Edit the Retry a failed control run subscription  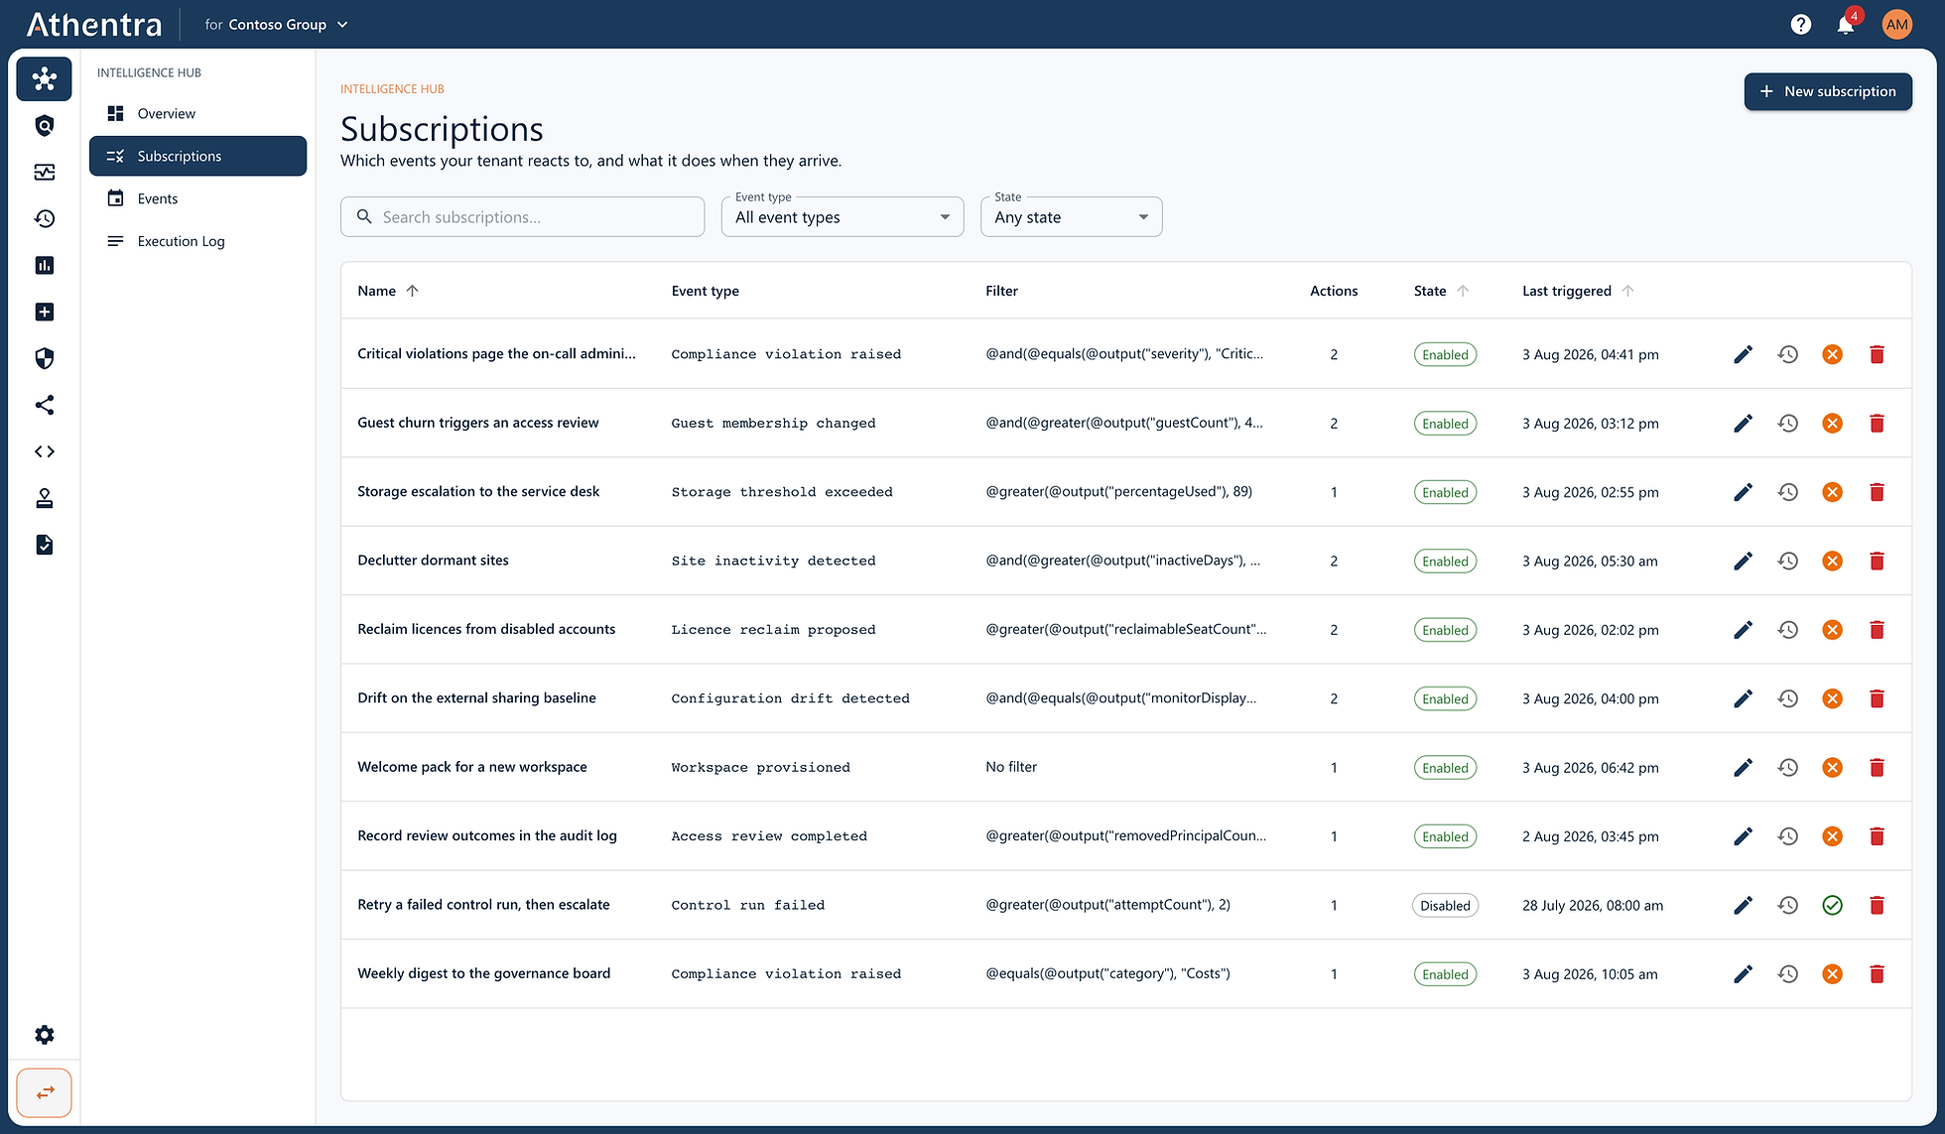1743,905
